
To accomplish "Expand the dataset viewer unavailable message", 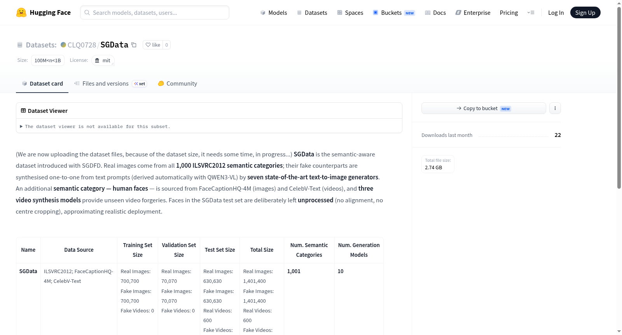I will click(x=95, y=126).
